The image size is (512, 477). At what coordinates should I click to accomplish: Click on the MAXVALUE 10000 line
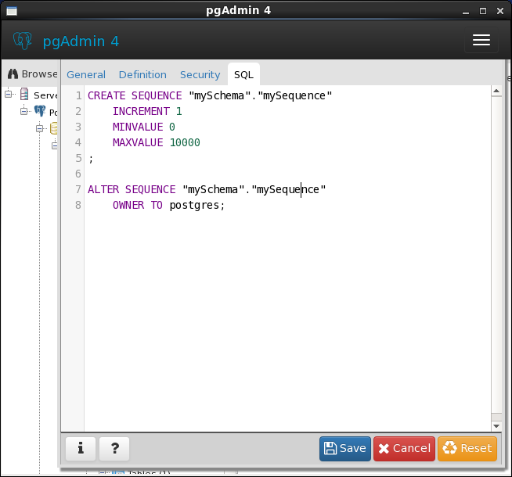tap(157, 142)
